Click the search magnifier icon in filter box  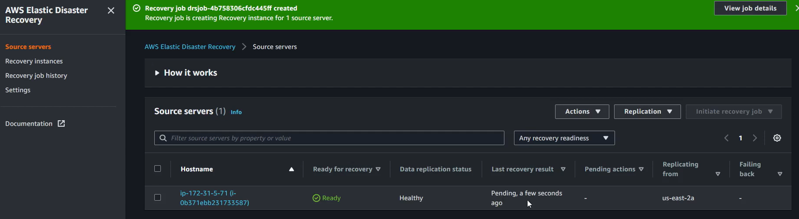click(x=163, y=138)
